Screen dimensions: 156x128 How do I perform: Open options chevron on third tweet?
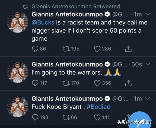click(x=148, y=99)
